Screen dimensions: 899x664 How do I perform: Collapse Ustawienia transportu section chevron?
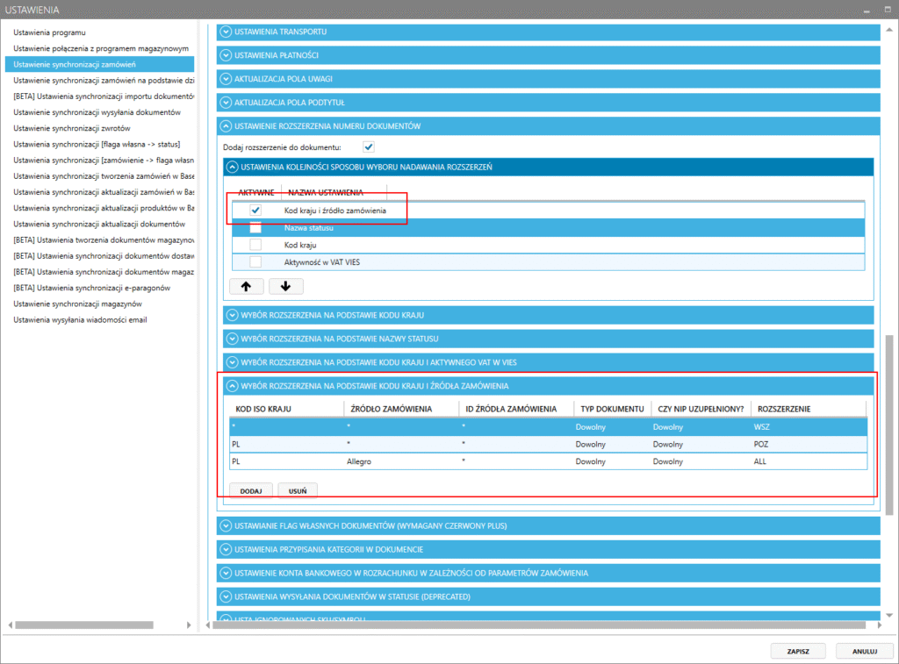pos(227,32)
